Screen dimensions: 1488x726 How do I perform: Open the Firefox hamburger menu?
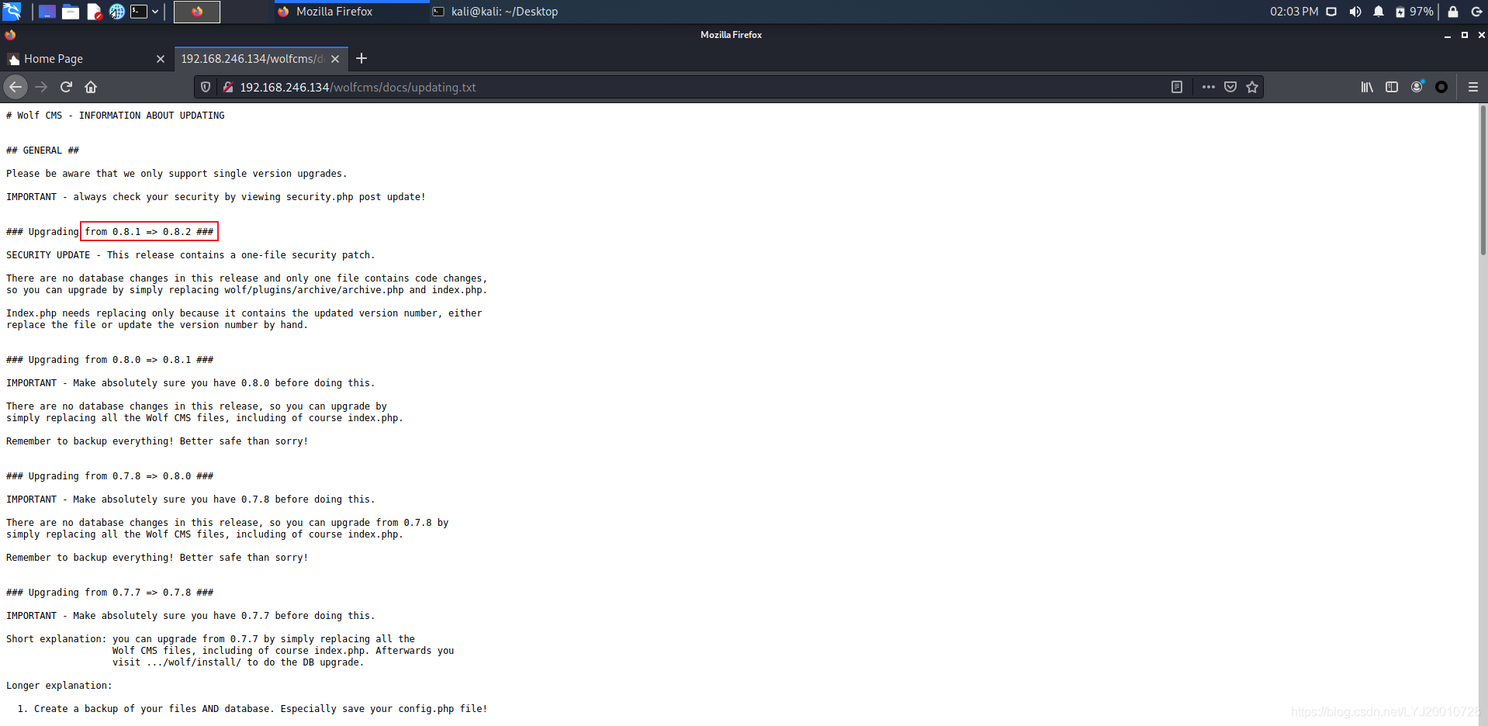coord(1473,87)
